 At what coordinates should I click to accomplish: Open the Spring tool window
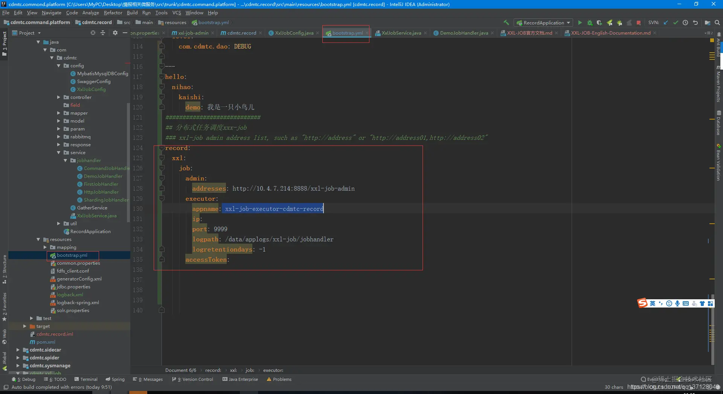coord(115,379)
